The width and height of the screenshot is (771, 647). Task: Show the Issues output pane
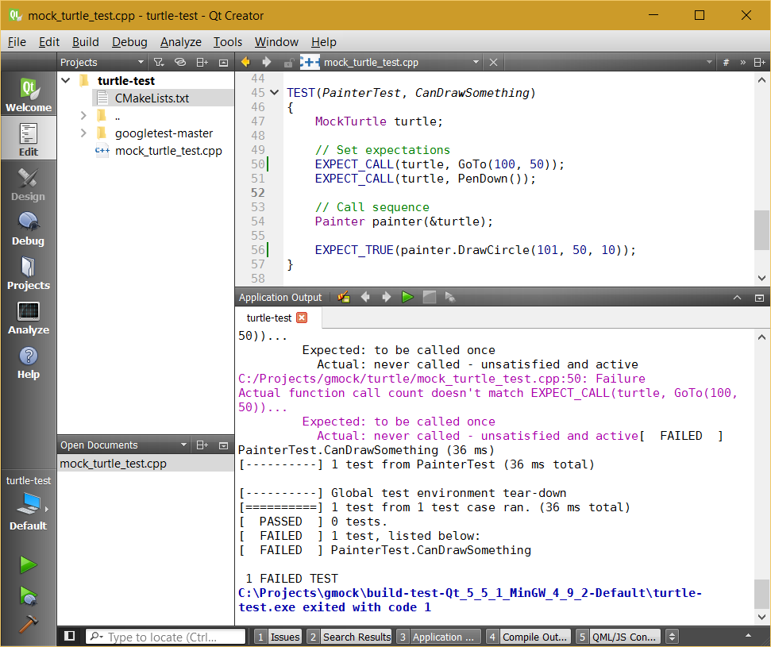[x=278, y=637]
